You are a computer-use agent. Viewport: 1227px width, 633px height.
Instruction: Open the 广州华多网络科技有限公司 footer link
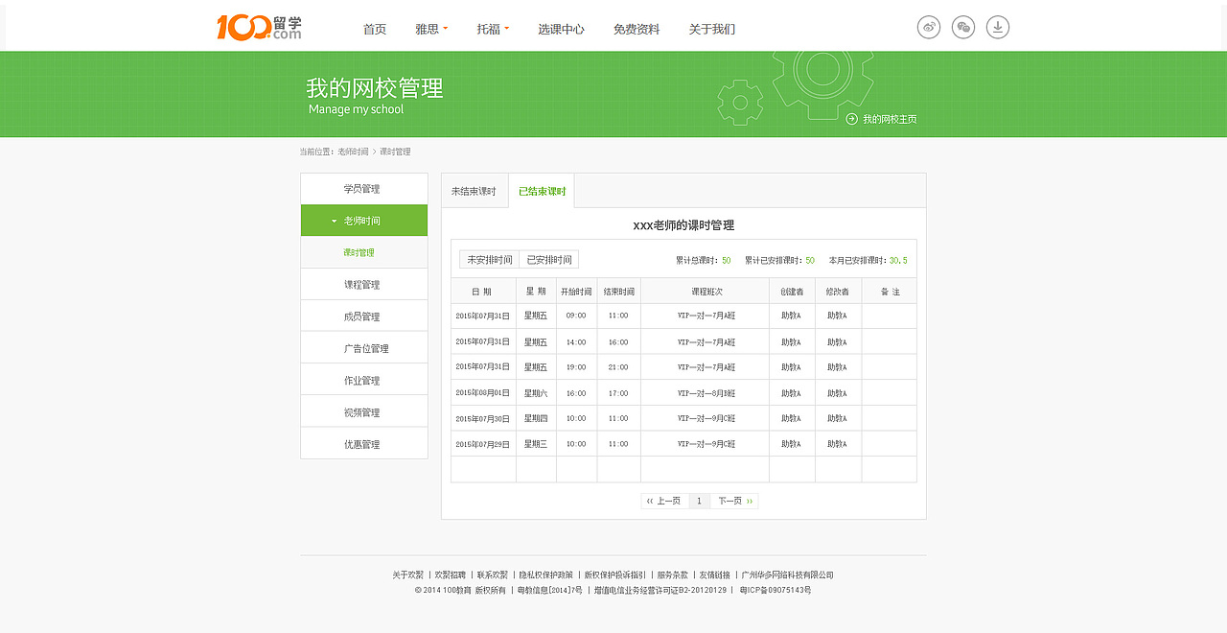coord(788,575)
